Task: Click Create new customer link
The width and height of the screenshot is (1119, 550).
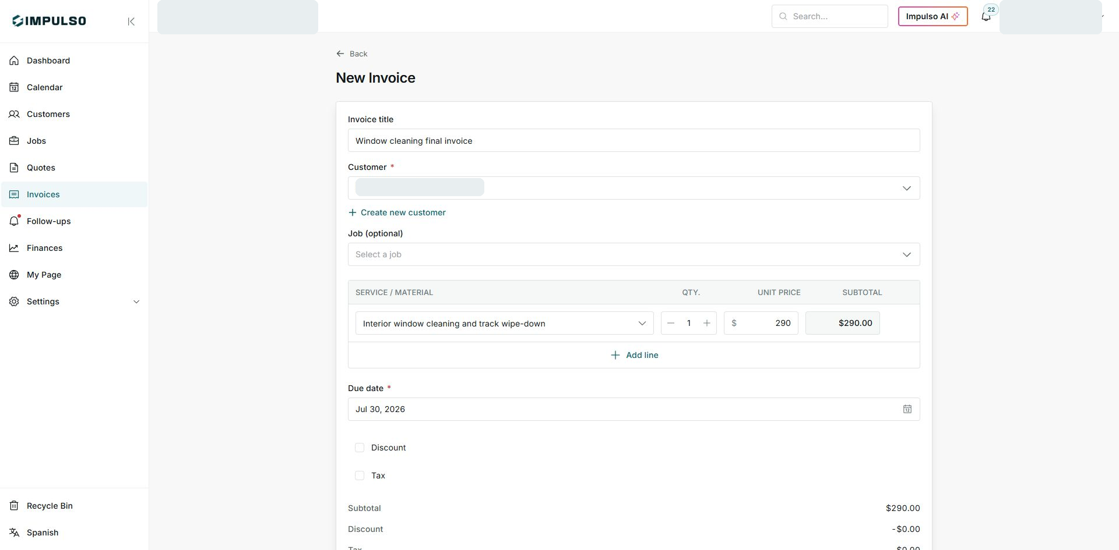Action: [x=397, y=212]
